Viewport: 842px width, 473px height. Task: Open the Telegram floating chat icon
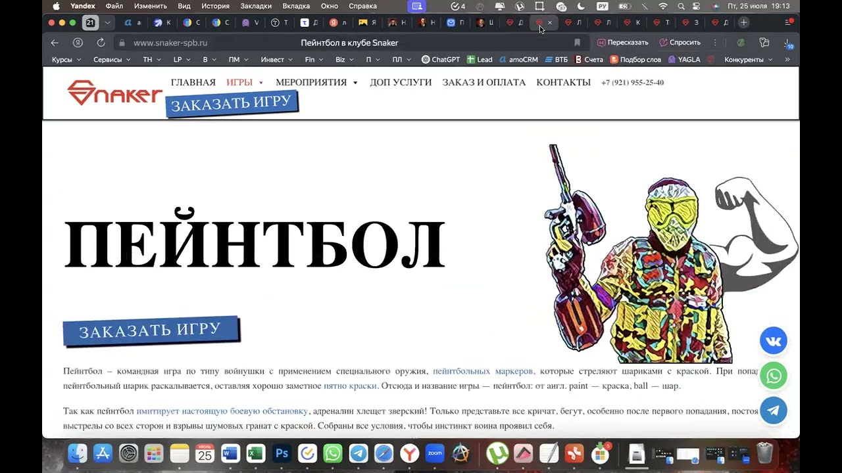774,411
